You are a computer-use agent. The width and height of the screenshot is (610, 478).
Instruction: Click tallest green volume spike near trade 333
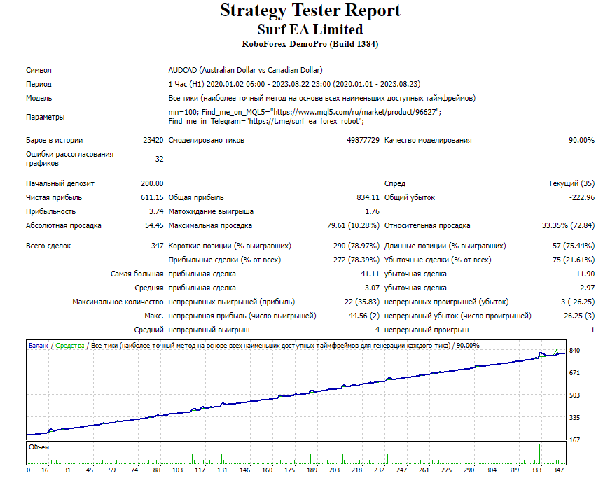[x=539, y=453]
